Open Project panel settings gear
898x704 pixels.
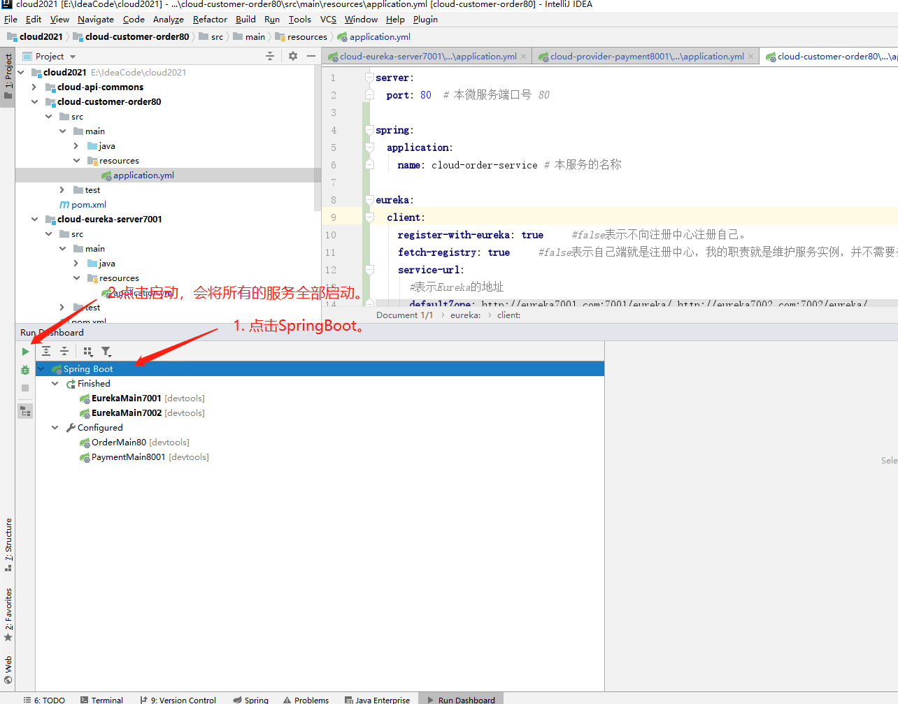click(293, 56)
